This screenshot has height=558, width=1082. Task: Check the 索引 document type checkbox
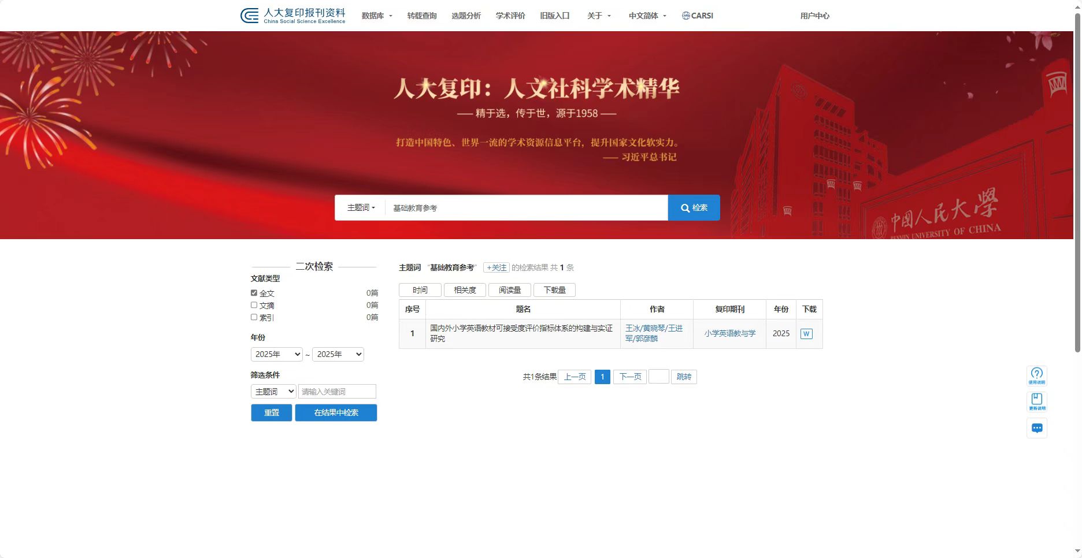[x=254, y=317]
